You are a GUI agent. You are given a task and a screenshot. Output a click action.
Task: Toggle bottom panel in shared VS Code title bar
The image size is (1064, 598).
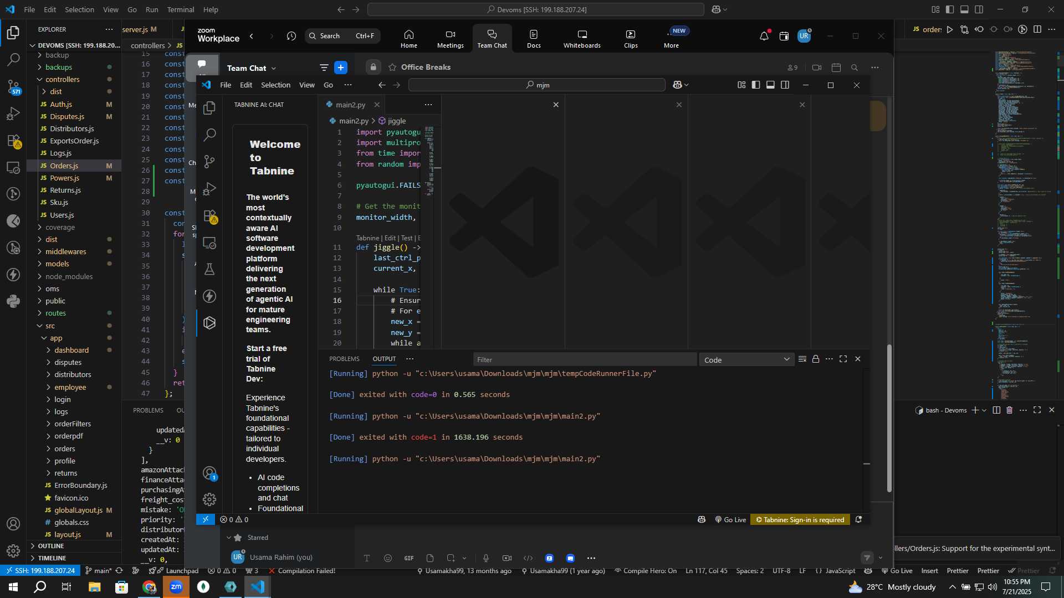[x=770, y=85]
